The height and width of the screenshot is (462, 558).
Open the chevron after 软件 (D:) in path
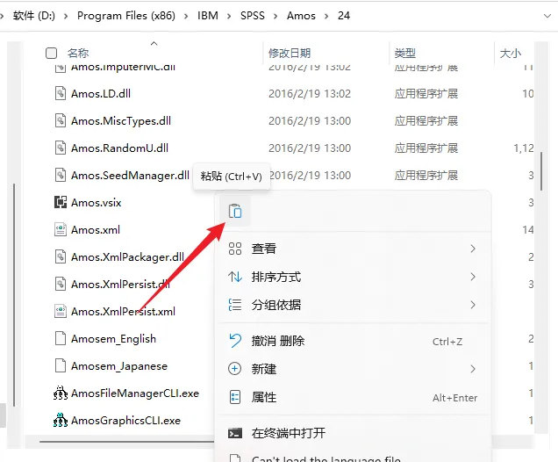point(66,16)
